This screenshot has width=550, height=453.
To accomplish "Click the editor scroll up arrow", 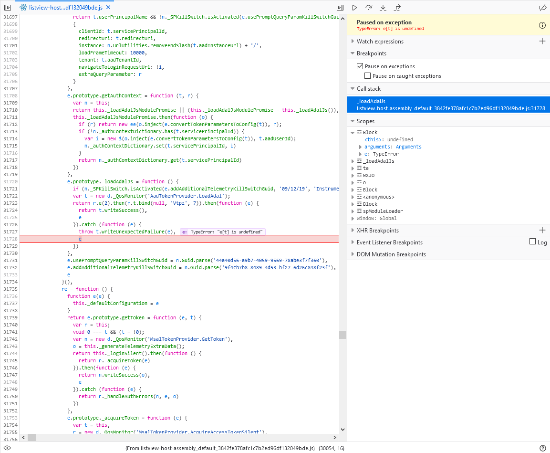I will [x=342, y=19].
